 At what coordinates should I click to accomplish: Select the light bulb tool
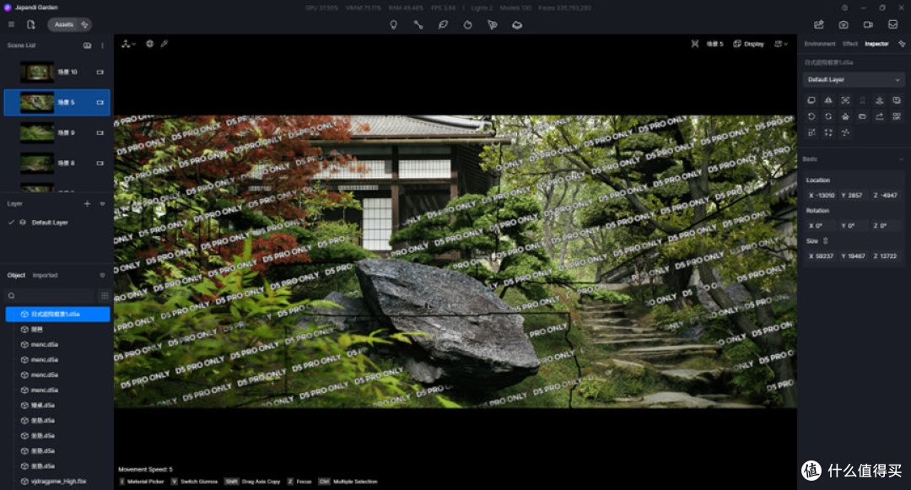click(393, 25)
